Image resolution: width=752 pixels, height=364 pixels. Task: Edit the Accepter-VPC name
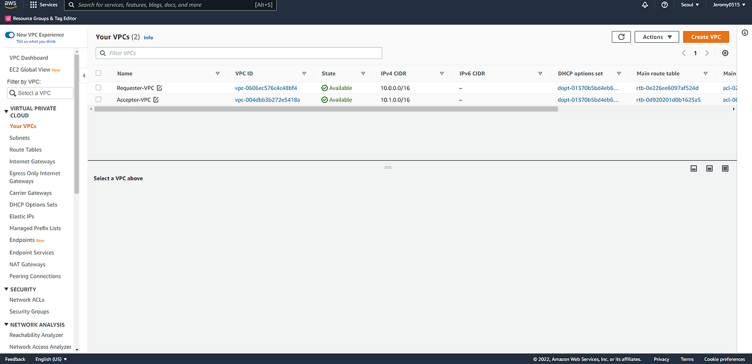pos(156,100)
